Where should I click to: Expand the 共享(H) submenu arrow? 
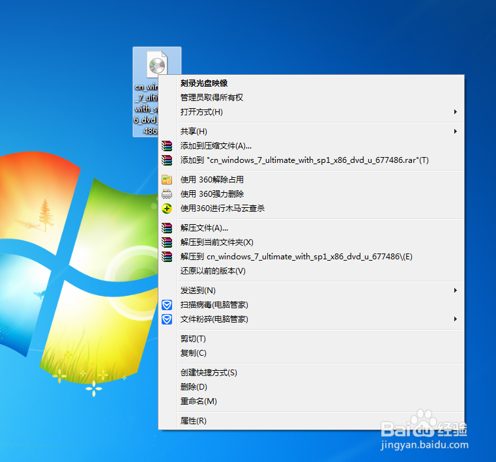(x=455, y=131)
